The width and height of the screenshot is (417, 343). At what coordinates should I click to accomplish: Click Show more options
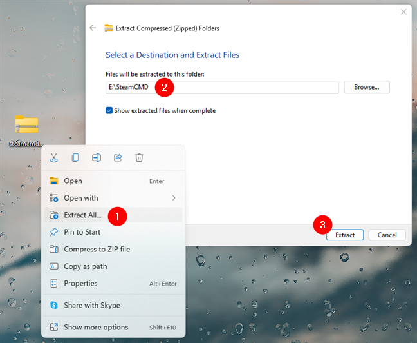point(113,328)
